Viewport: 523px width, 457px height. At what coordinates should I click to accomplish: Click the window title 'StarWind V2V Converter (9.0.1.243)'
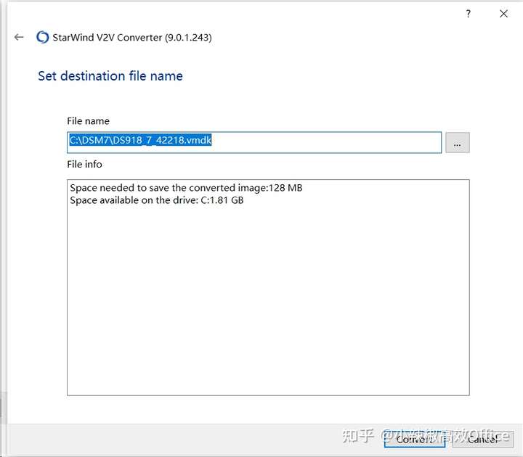coord(132,37)
